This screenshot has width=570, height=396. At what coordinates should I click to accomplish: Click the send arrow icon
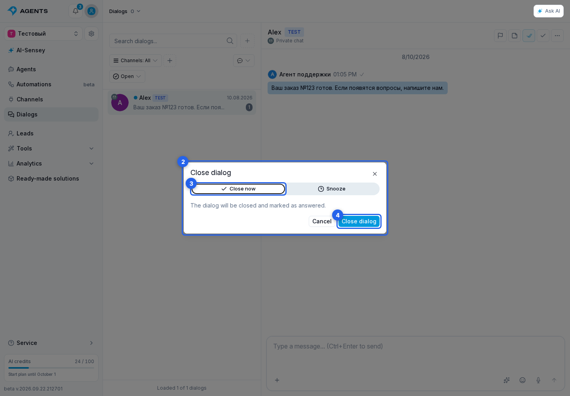pos(554,380)
